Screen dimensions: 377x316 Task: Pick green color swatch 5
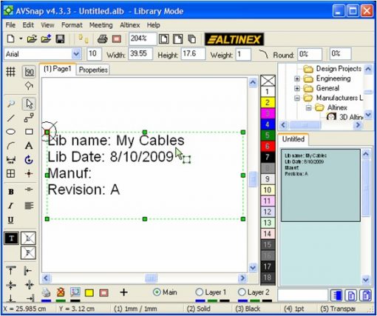[268, 135]
